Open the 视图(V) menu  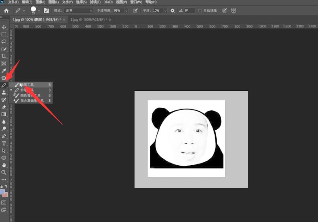point(121,2)
